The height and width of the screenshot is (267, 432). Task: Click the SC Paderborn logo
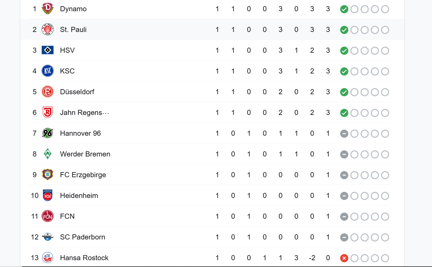point(48,237)
